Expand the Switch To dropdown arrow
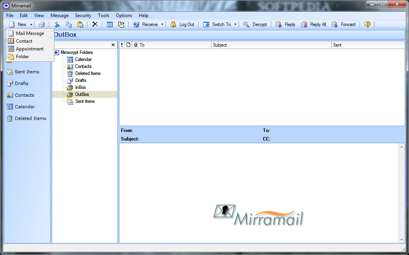This screenshot has height=255, width=409. pos(235,24)
